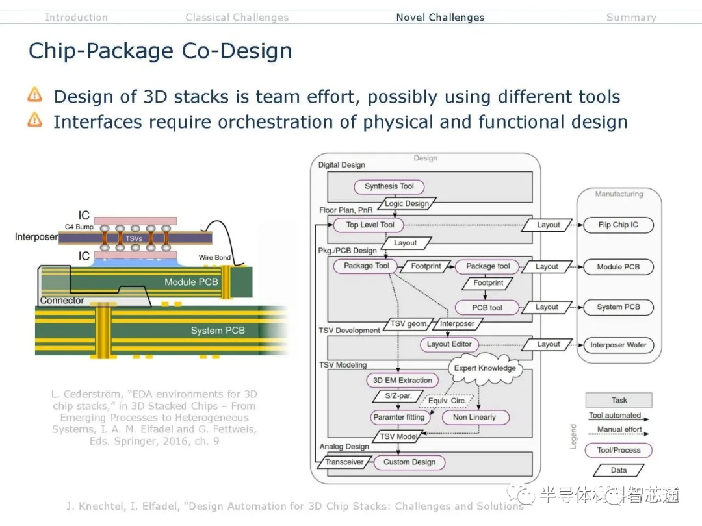Click the 'Wire Bond' label
Image resolution: width=702 pixels, height=526 pixels.
tap(214, 258)
